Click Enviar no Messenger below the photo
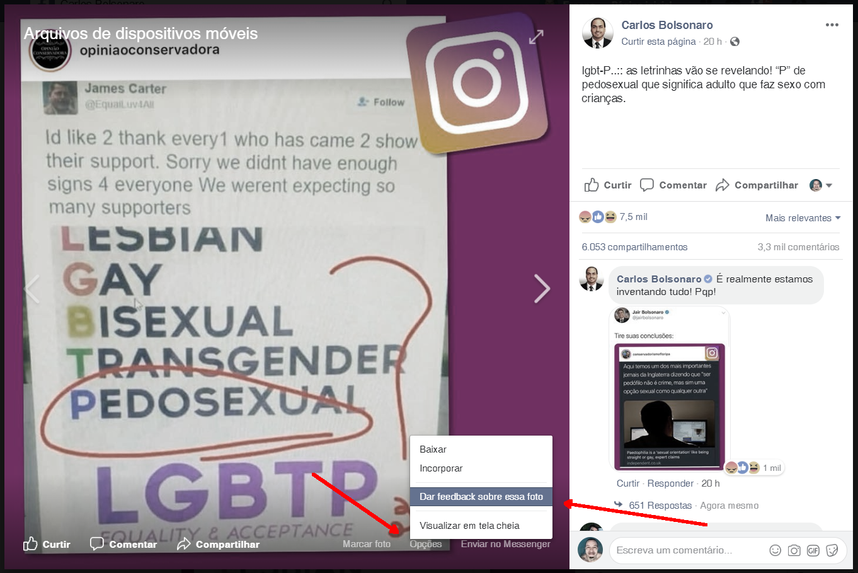 pyautogui.click(x=505, y=544)
